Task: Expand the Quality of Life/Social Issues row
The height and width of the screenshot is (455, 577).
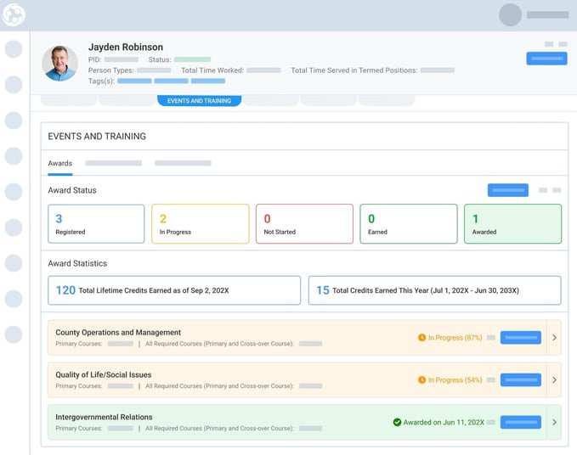Action: click(x=554, y=379)
